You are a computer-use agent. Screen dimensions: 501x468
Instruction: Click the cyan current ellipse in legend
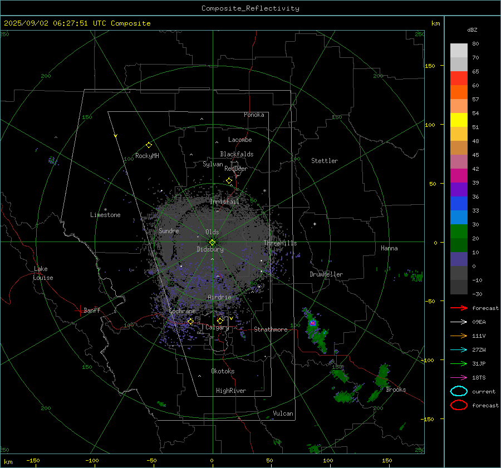459,391
